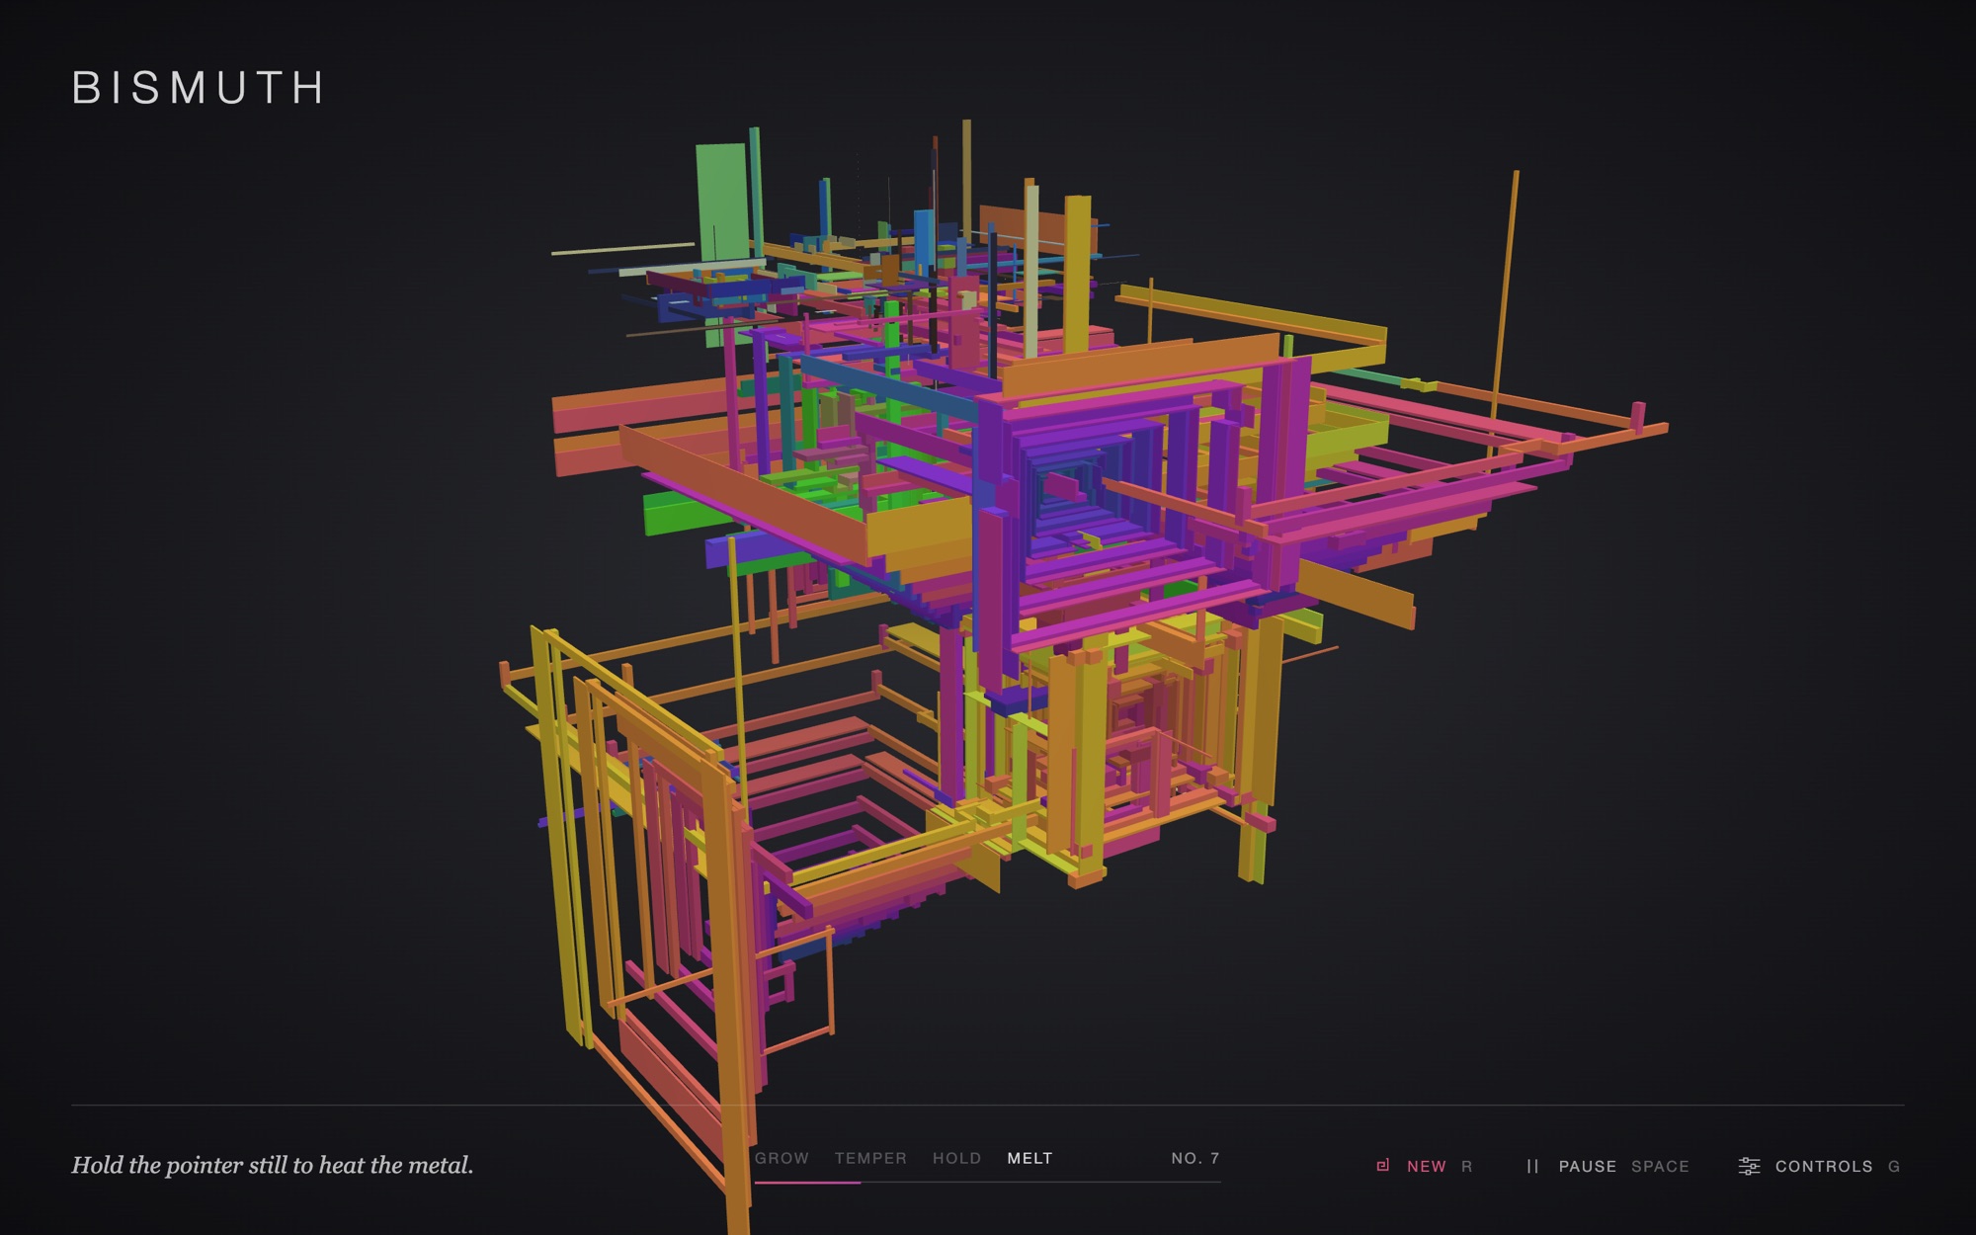Select the GROW phase label
This screenshot has width=1976, height=1235.
pos(782,1158)
